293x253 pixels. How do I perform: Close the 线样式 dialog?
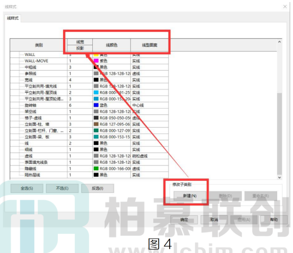[x=285, y=7]
